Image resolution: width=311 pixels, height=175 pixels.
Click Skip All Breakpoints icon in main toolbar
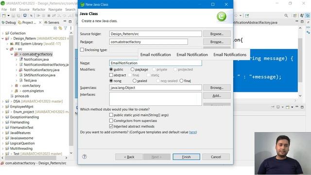tap(31, 16)
